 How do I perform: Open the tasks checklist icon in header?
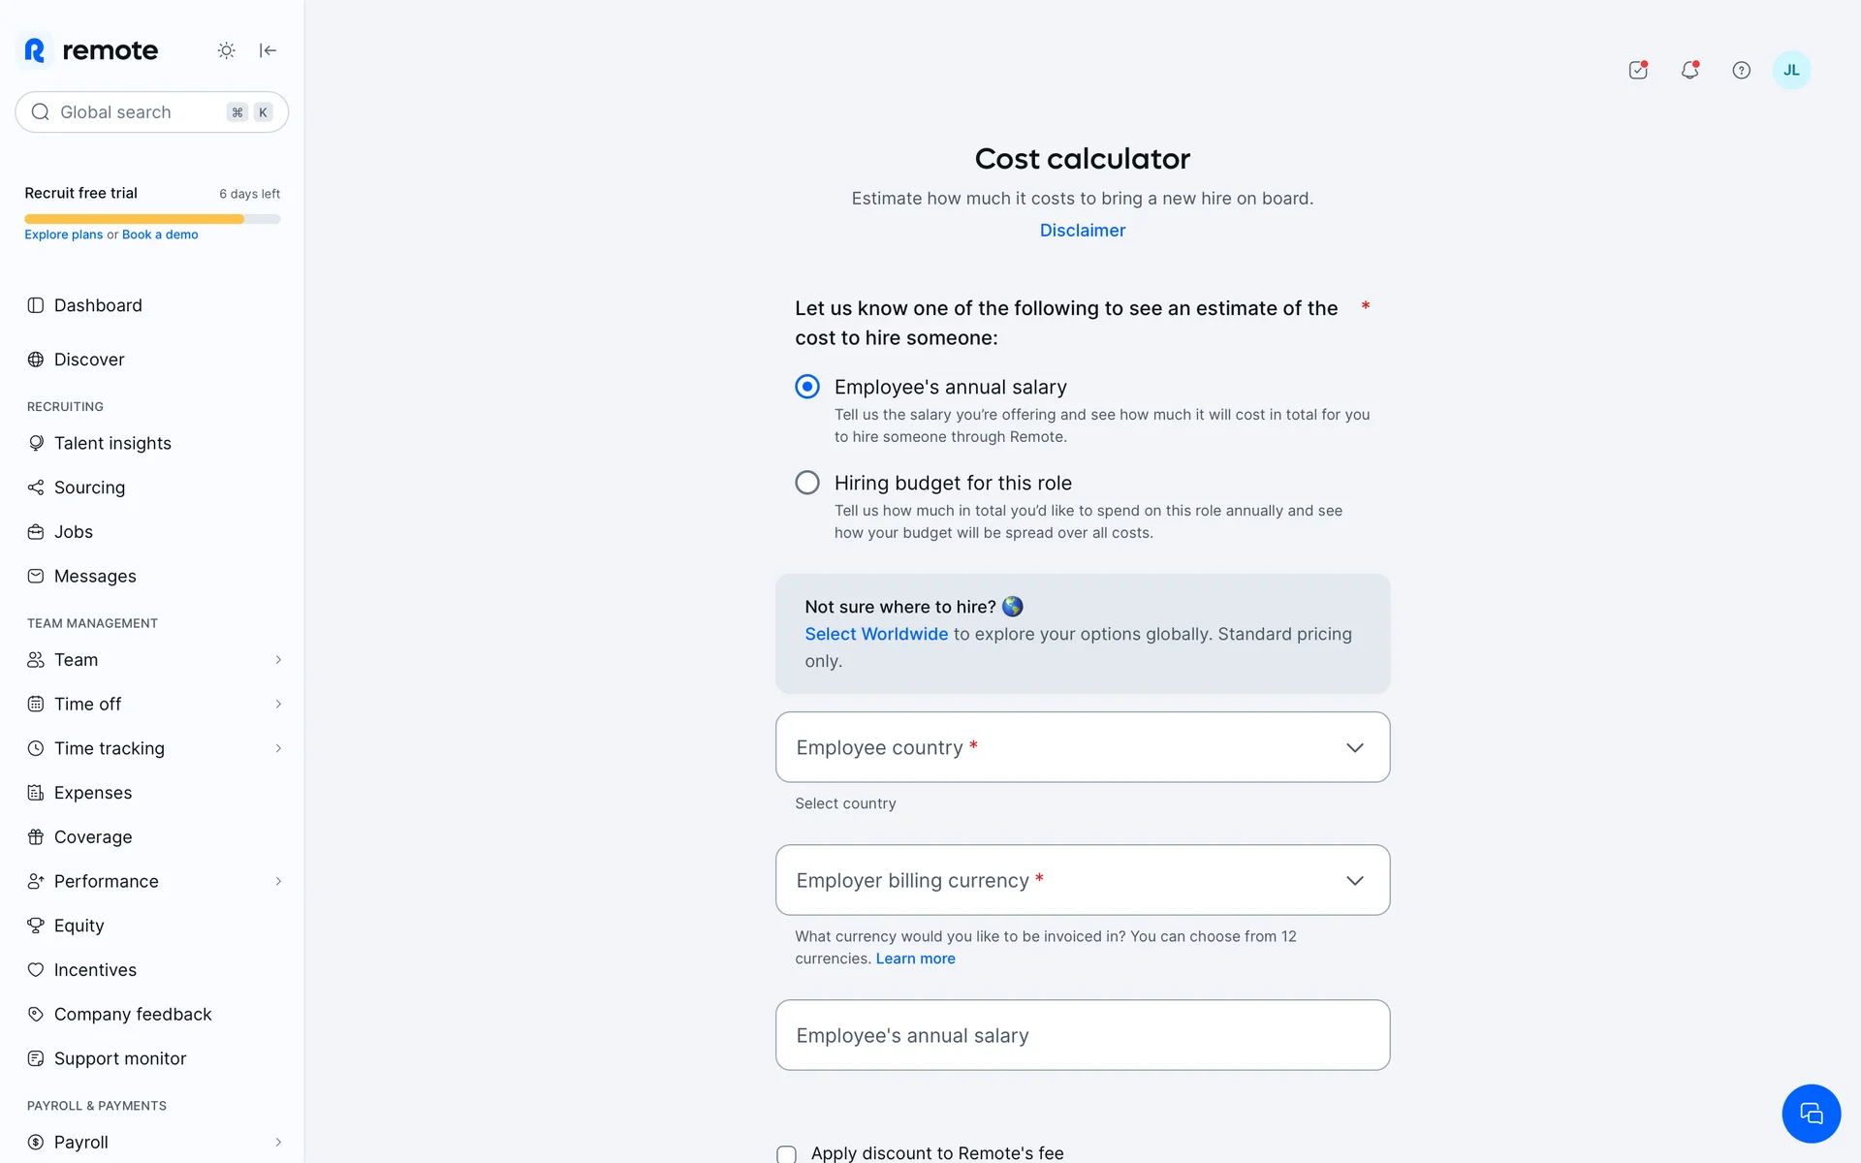1638,70
